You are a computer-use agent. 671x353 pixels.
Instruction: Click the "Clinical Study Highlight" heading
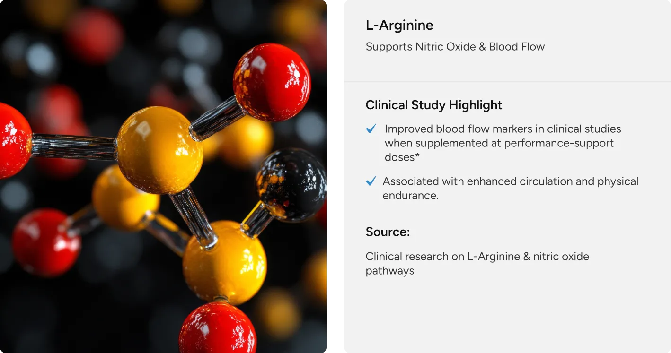tap(433, 105)
